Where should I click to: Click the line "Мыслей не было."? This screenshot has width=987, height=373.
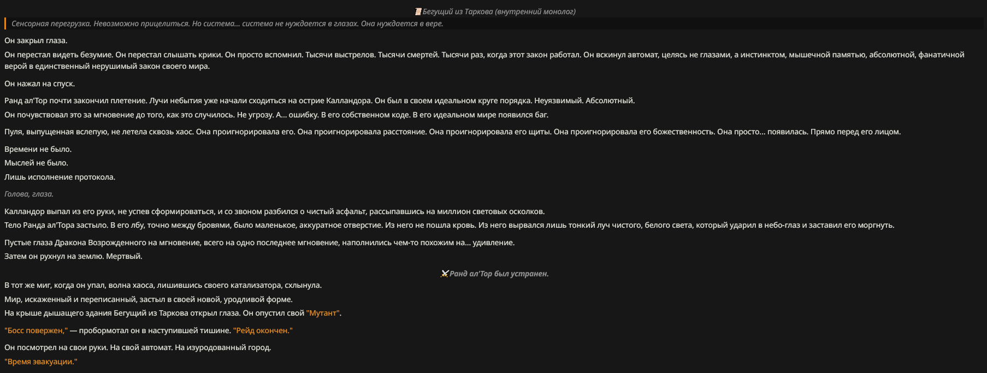[x=36, y=163]
